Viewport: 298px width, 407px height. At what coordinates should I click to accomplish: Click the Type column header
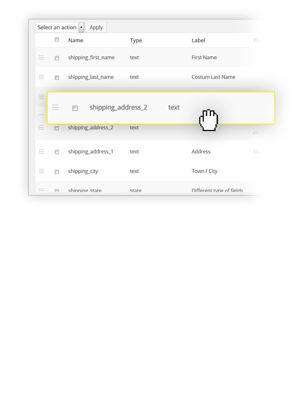click(136, 40)
